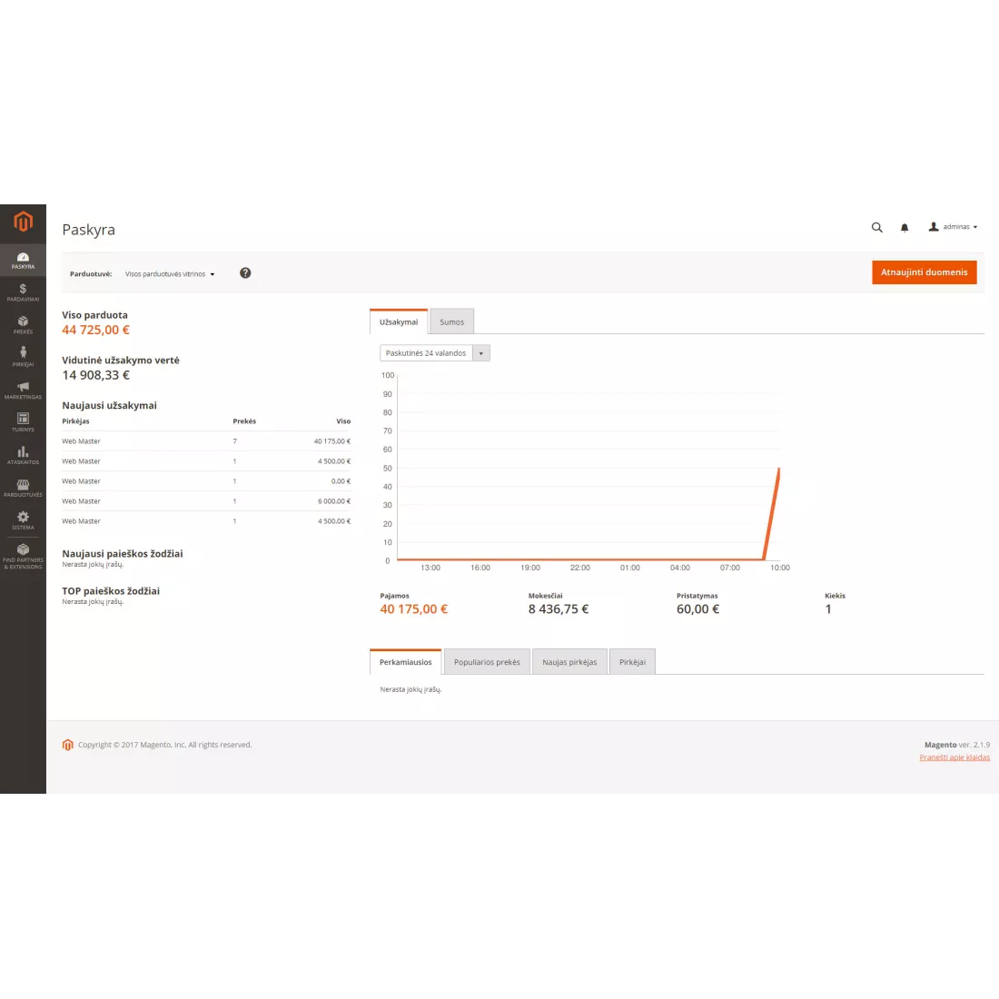Switch to the Sumos tab

click(x=451, y=322)
